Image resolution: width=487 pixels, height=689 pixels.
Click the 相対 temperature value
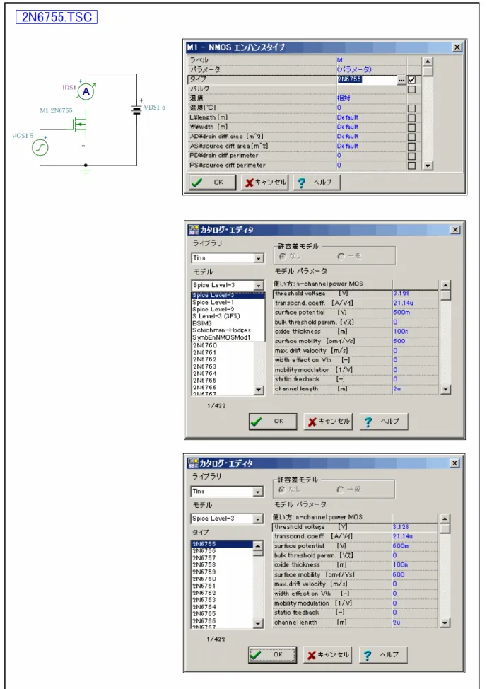(x=344, y=98)
